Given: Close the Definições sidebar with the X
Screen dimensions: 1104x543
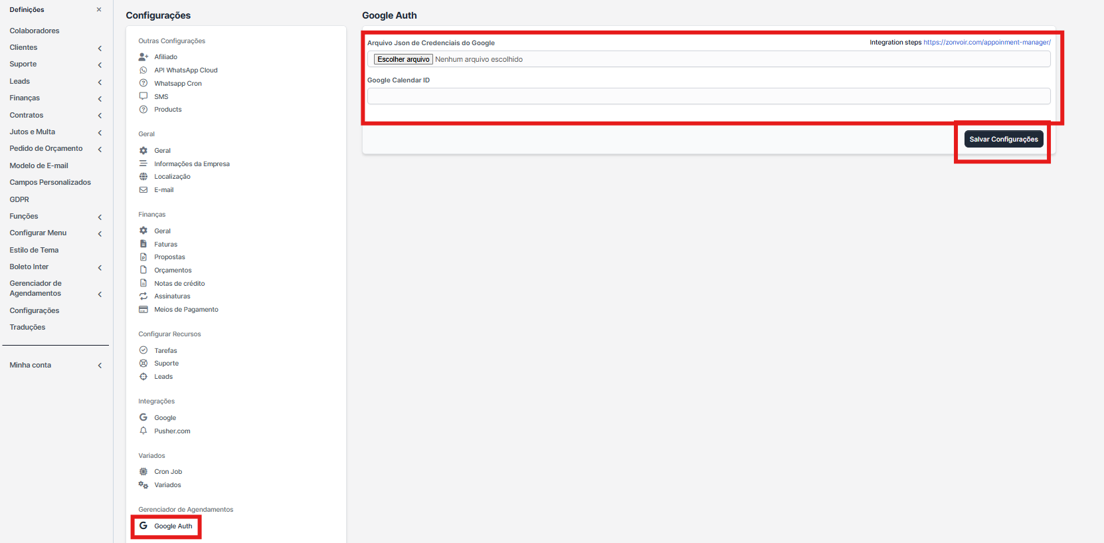Looking at the screenshot, I should point(99,10).
